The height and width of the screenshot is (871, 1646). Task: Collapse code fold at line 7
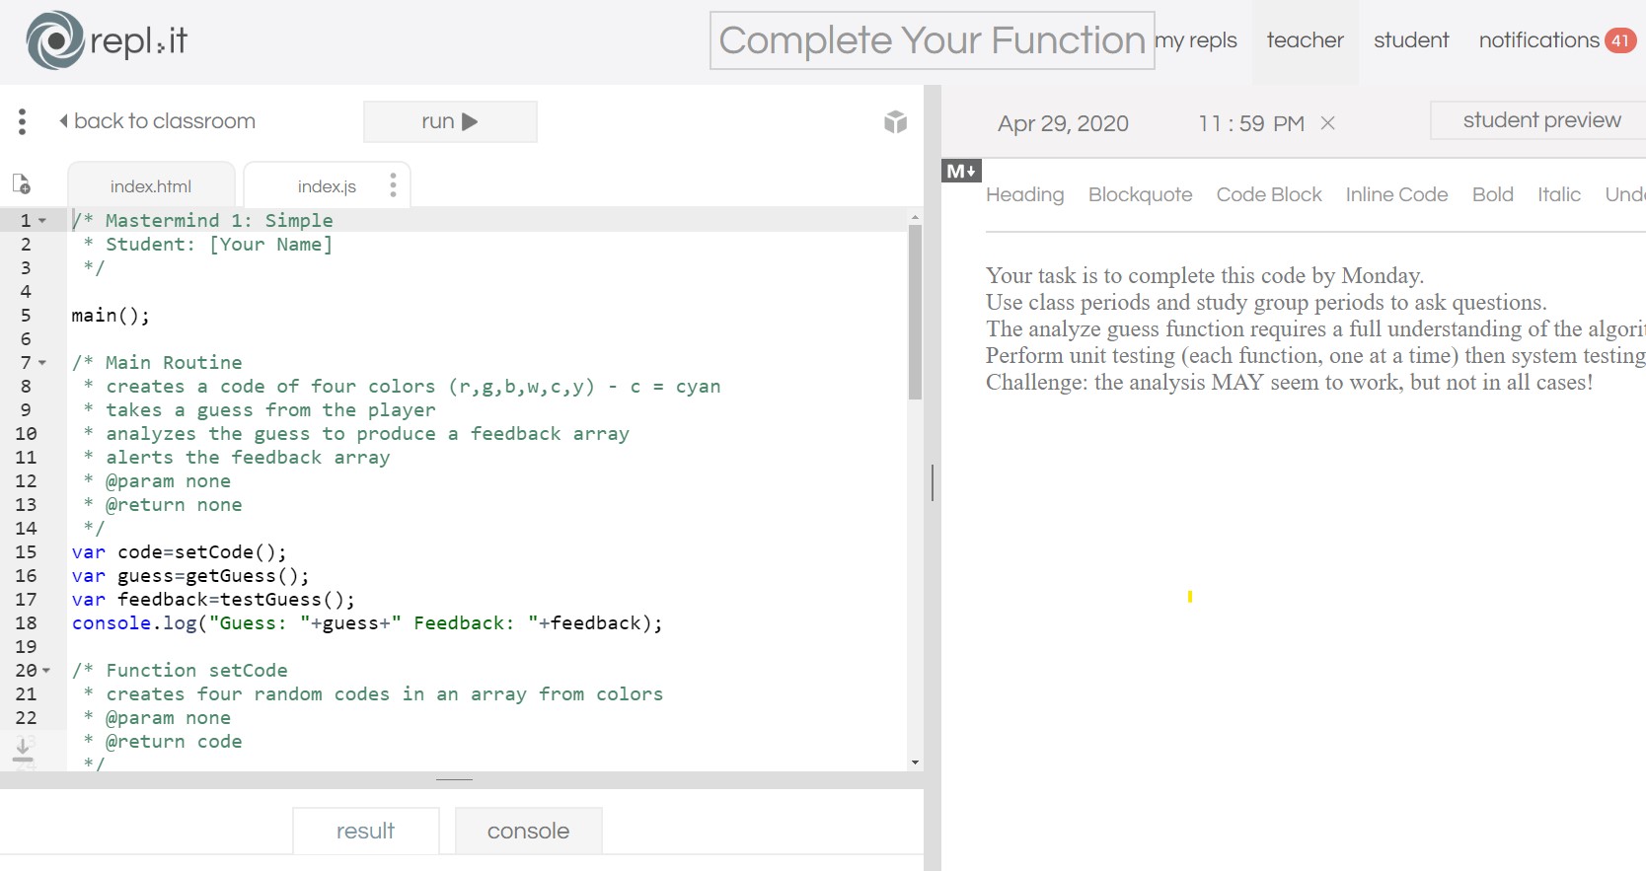point(42,363)
